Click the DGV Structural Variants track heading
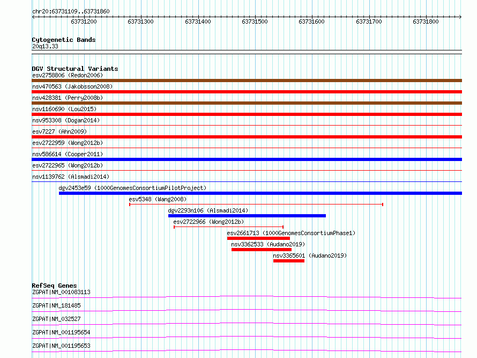 coord(75,69)
